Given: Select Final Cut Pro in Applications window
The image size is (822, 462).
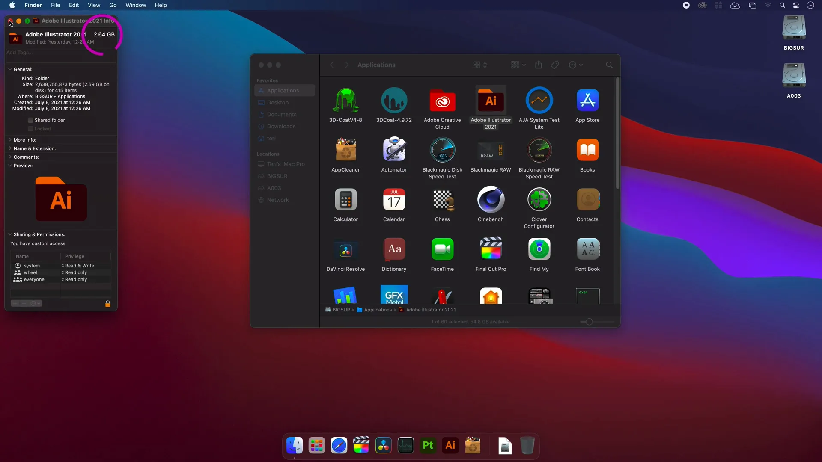Looking at the screenshot, I should [491, 249].
